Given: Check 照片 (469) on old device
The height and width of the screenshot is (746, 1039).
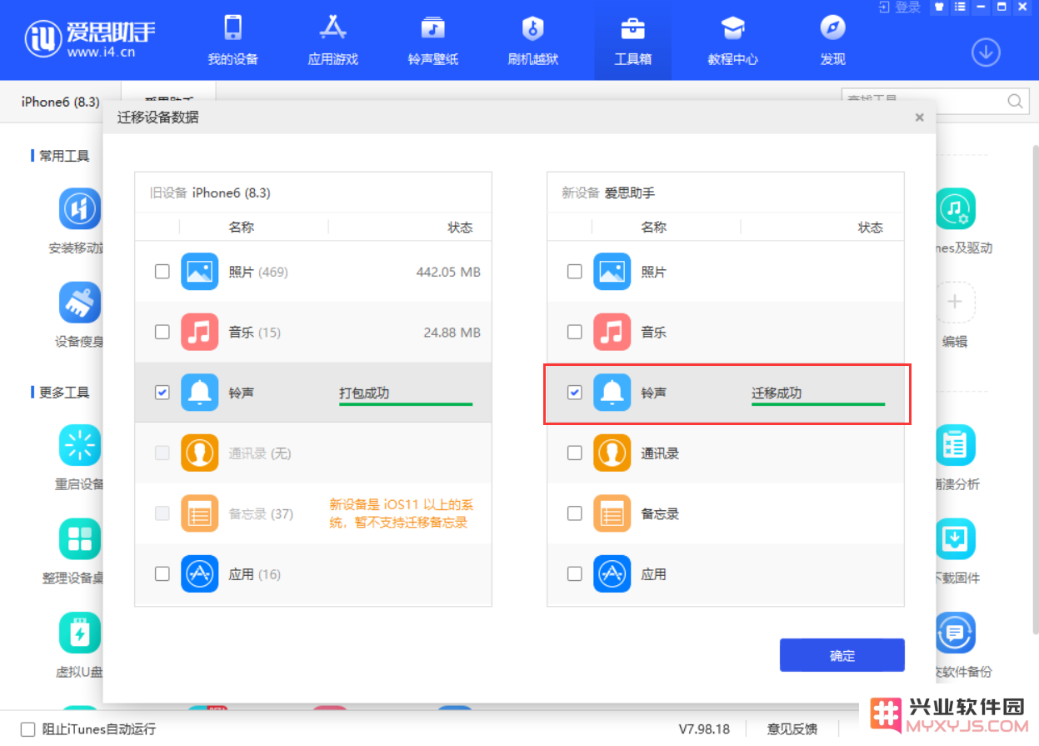Looking at the screenshot, I should click(162, 272).
